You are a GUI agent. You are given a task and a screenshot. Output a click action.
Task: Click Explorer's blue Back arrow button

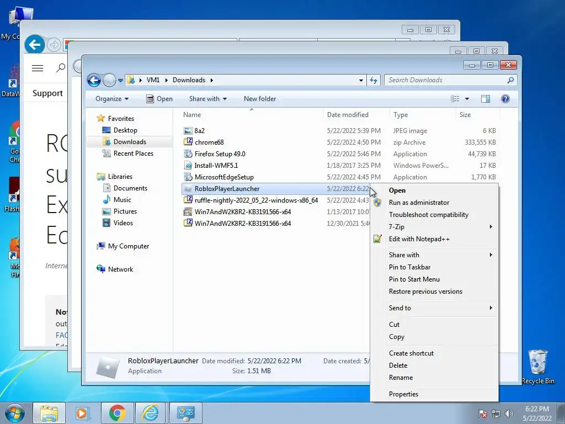(x=94, y=80)
